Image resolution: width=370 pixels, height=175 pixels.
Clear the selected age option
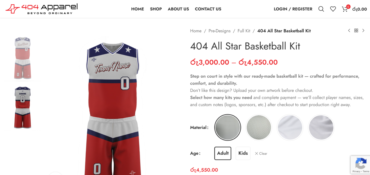click(261, 153)
